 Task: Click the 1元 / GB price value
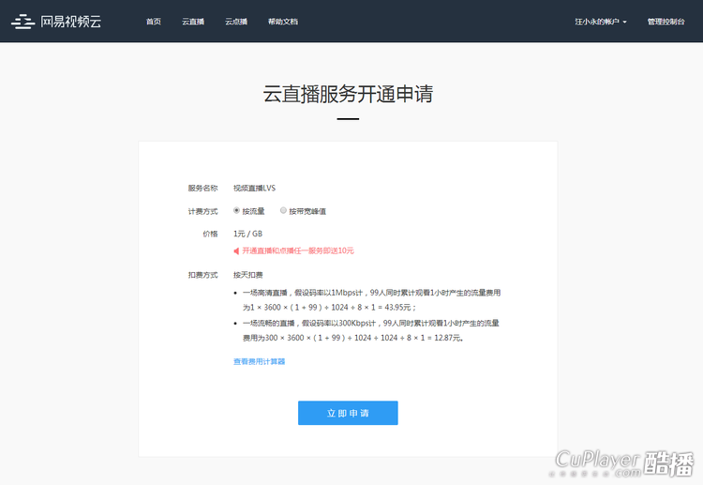[247, 234]
